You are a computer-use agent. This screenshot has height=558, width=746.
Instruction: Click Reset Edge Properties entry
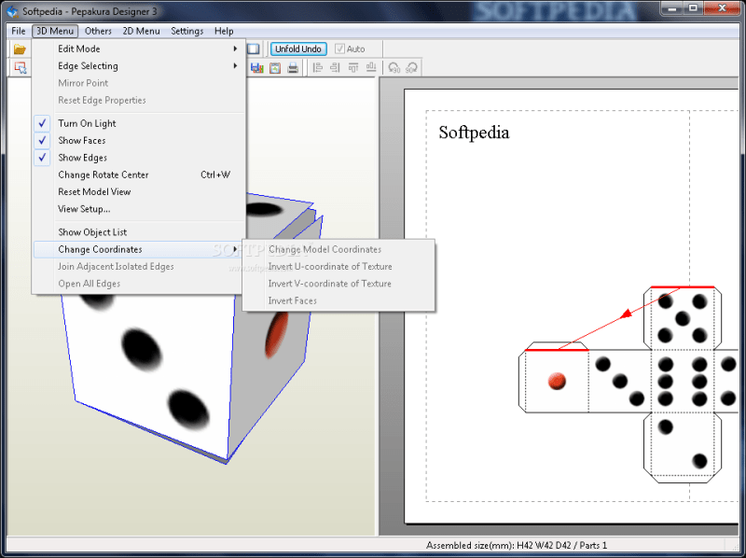pyautogui.click(x=138, y=100)
